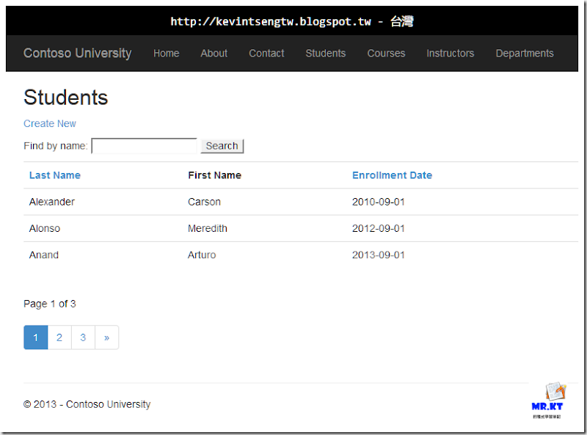Viewport: 587px width, 435px height.
Task: Select Contact in the navigation bar
Action: point(266,53)
